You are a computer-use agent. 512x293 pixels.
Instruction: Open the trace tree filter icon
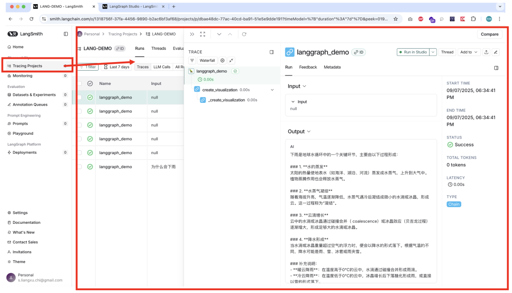[x=192, y=60]
